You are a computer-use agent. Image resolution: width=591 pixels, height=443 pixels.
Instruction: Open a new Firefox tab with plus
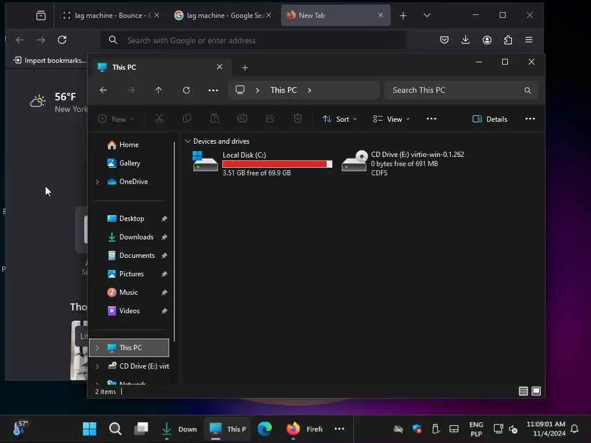(x=403, y=16)
